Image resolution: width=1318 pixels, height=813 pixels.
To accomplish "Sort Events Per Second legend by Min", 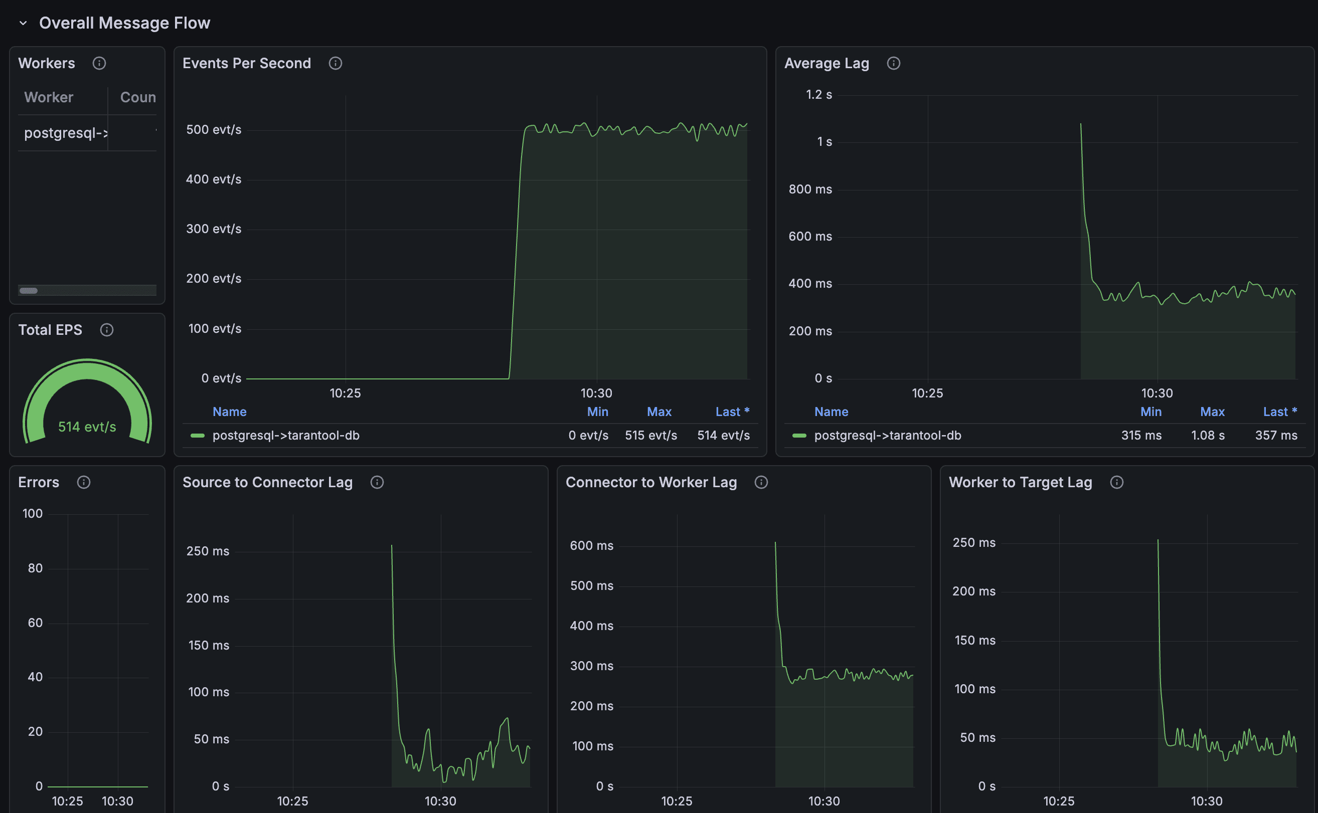I will (x=598, y=412).
